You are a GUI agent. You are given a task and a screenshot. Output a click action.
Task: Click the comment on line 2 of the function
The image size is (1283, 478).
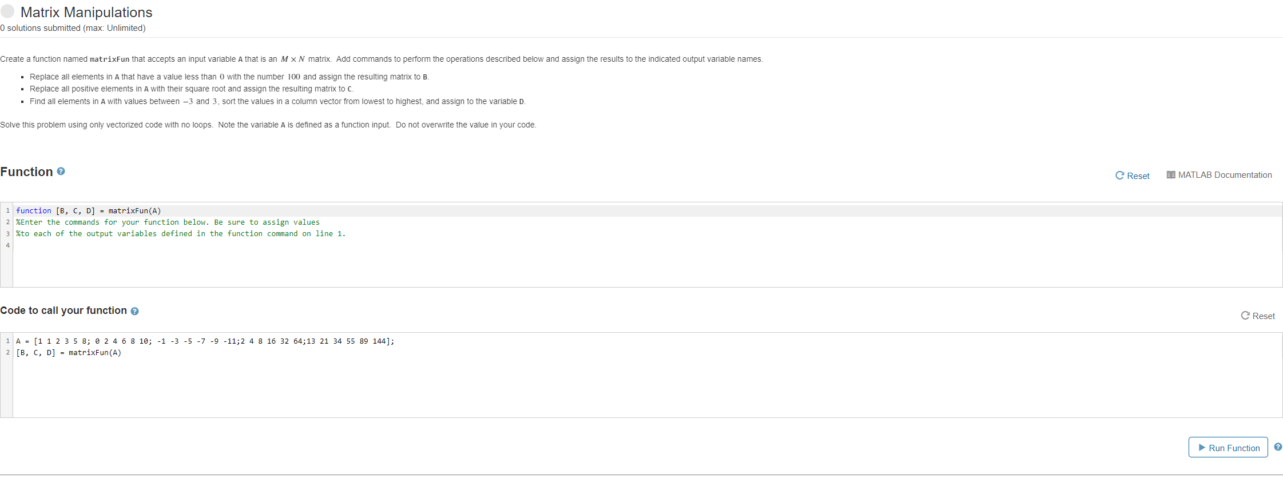click(x=168, y=222)
